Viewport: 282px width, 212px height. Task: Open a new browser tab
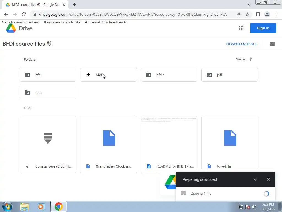coord(74,5)
